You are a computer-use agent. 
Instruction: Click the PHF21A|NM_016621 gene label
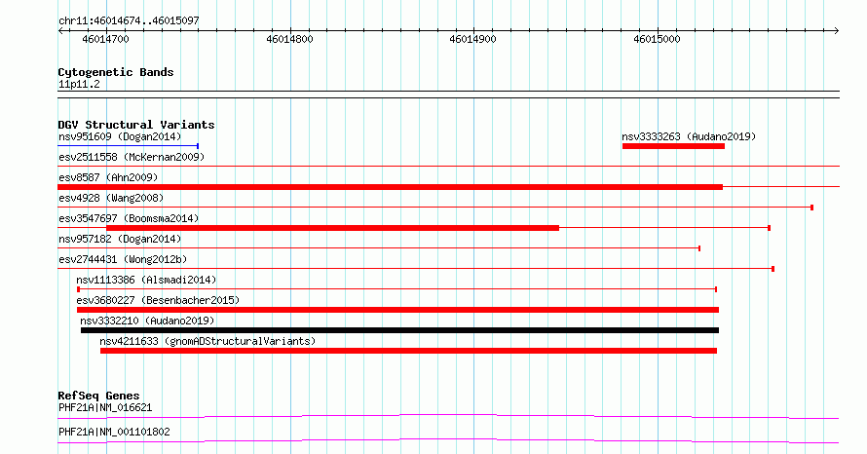coord(105,407)
